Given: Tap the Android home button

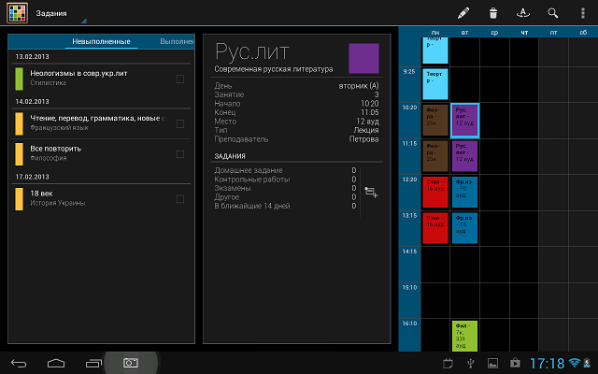Looking at the screenshot, I should click(56, 364).
